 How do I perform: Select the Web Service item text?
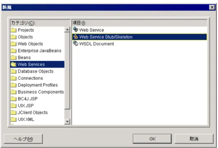tap(91, 30)
